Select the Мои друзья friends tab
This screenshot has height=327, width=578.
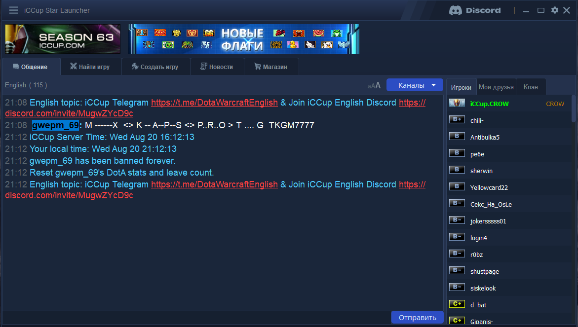pos(496,87)
